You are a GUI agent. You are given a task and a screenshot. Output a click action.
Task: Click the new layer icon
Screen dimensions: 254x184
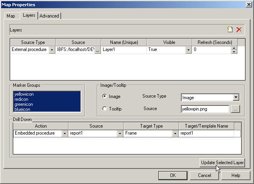[230, 30]
